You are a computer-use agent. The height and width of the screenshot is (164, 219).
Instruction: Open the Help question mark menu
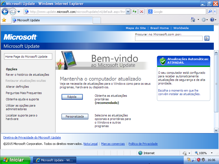click(x=213, y=20)
